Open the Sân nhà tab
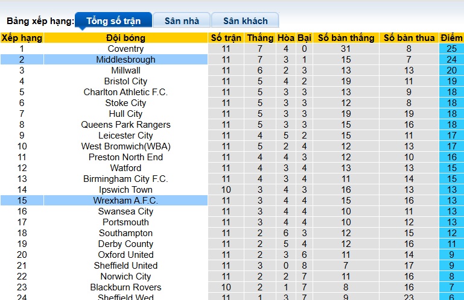 point(182,21)
